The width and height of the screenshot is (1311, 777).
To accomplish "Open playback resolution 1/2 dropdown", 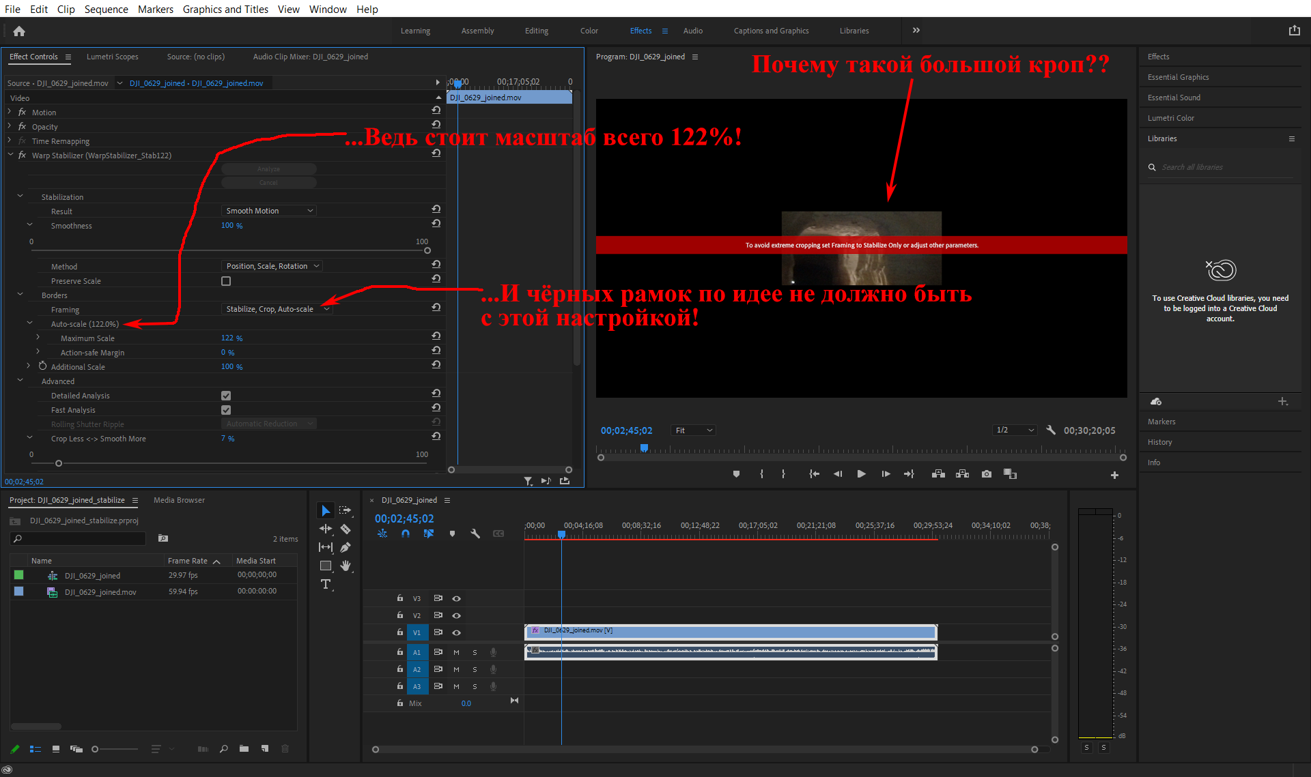I will point(1015,430).
